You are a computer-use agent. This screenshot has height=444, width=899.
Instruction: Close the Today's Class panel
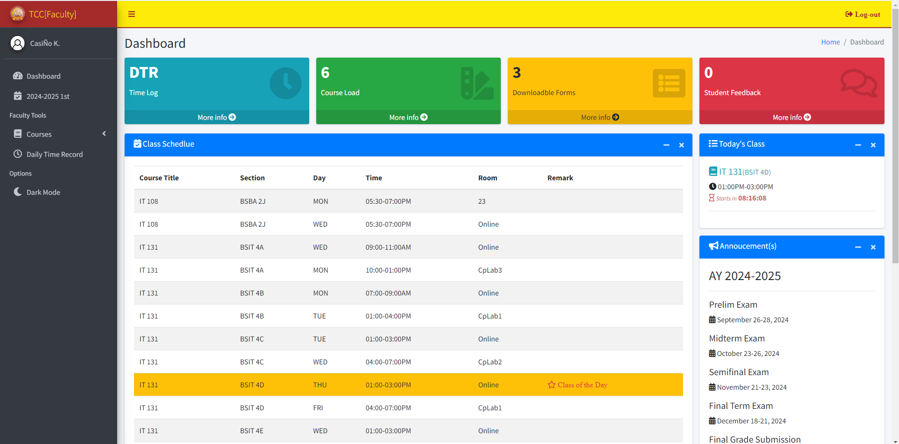pos(873,145)
